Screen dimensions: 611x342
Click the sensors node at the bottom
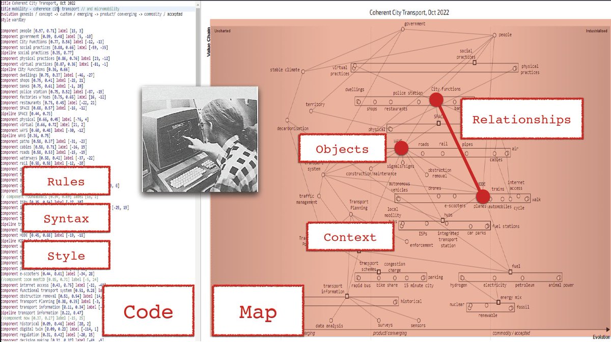pos(419,320)
